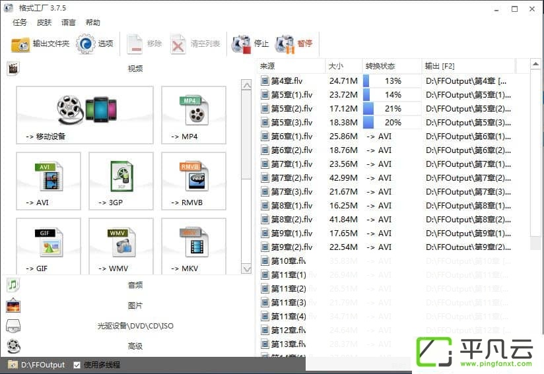Viewport: 544px width, 374px height.
Task: Click file icon of 第10章.flv row
Action: [x=265, y=261]
